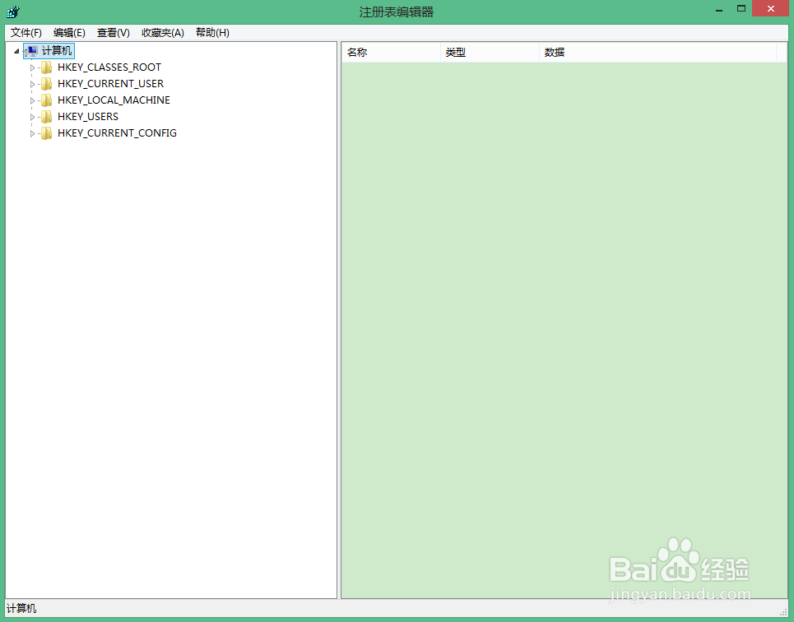Click the HKEY_USERS folder icon
Screen dimensions: 794x622
[x=47, y=117]
